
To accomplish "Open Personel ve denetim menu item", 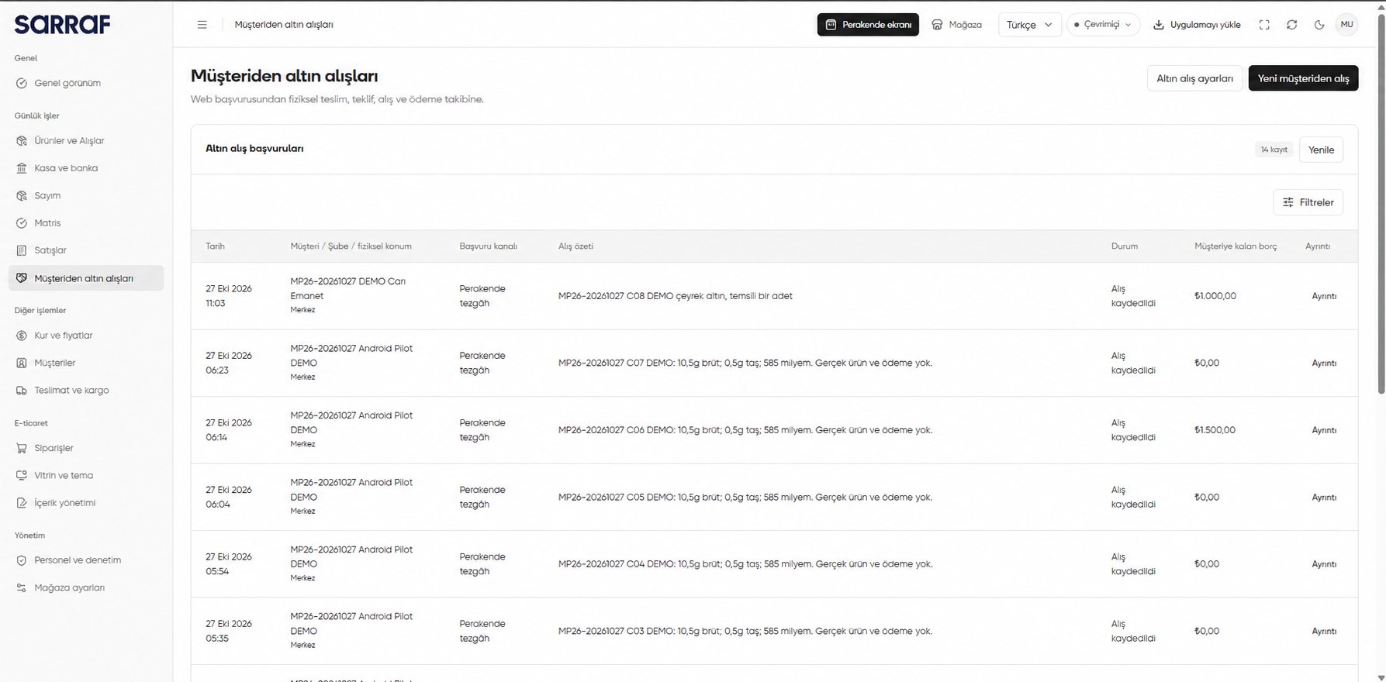I will [x=86, y=560].
